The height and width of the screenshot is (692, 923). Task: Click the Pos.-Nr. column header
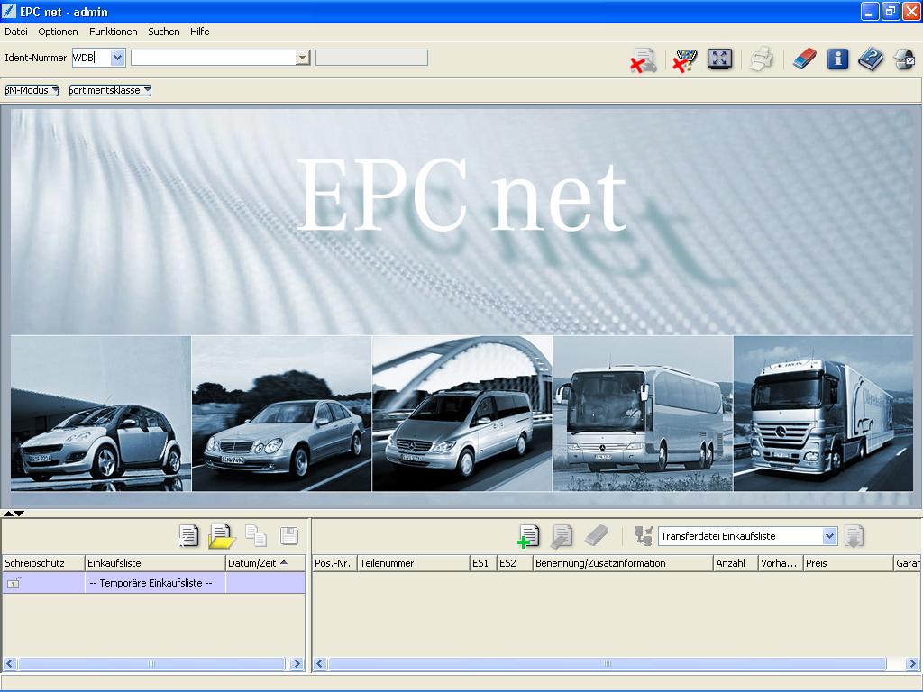tap(334, 563)
